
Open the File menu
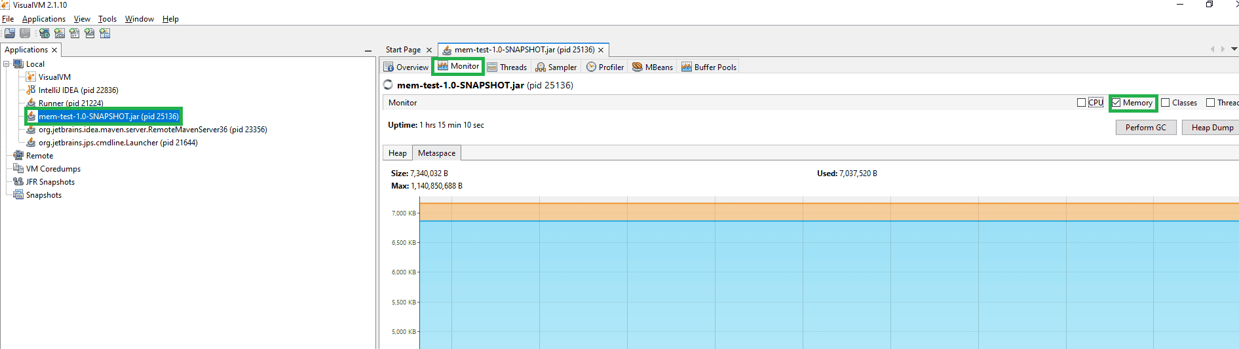(x=8, y=19)
